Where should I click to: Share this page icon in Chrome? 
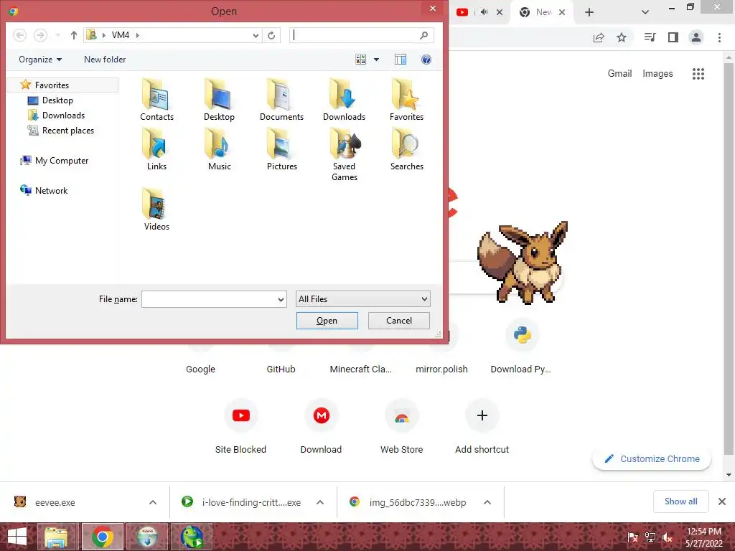click(x=599, y=37)
